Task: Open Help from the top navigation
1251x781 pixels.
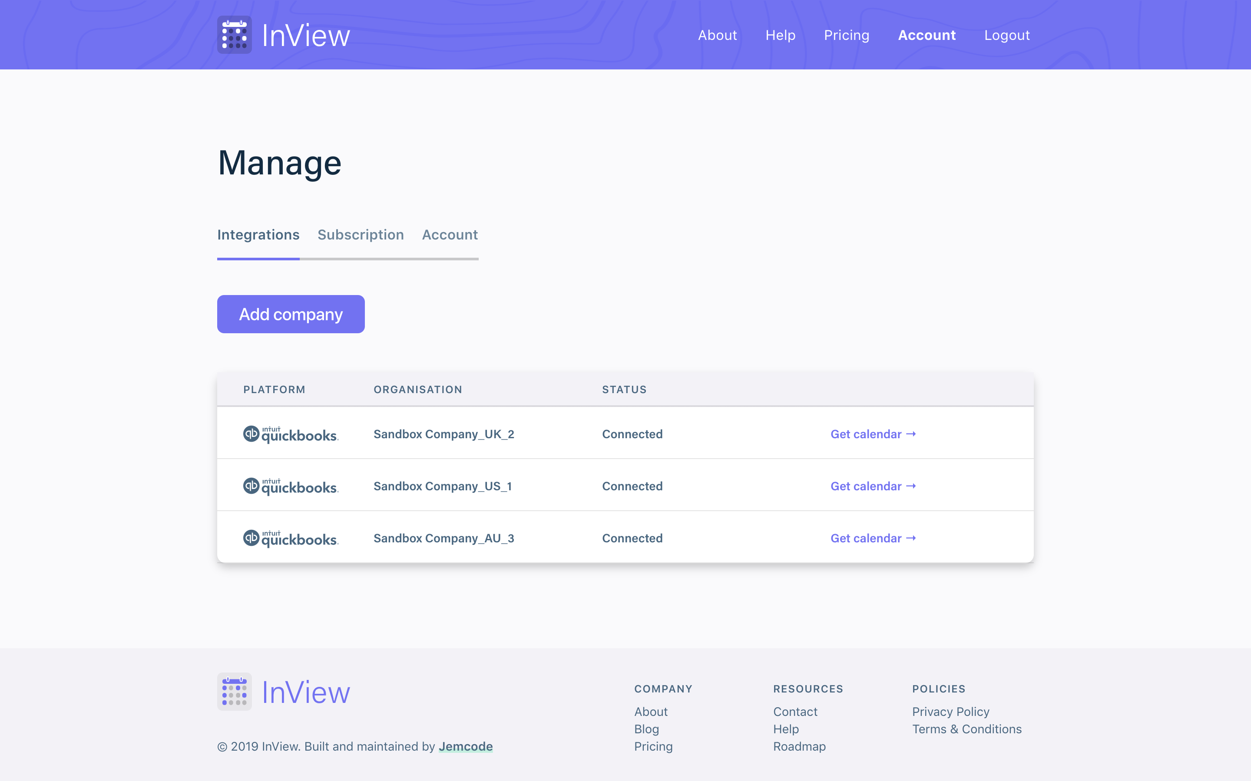Action: [x=780, y=35]
